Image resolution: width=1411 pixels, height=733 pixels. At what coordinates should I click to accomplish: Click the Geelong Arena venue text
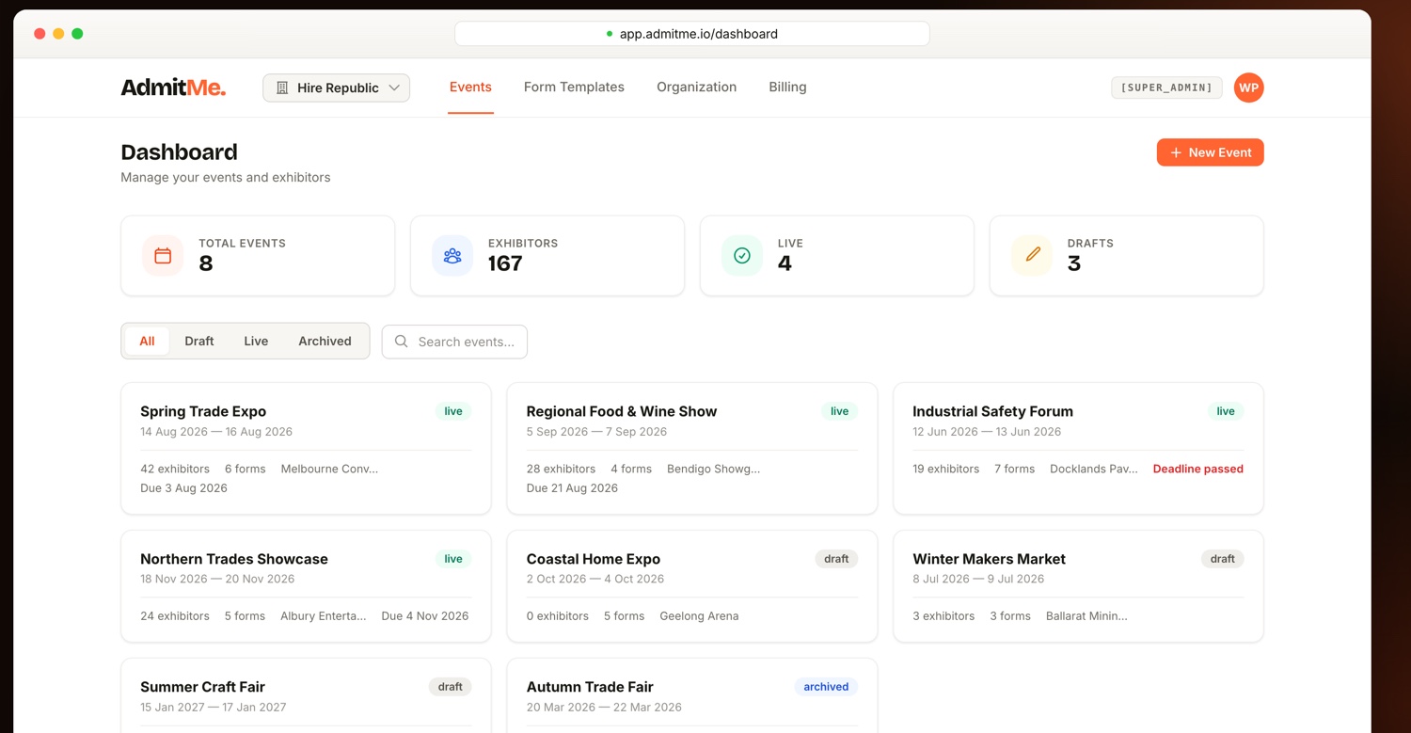699,616
